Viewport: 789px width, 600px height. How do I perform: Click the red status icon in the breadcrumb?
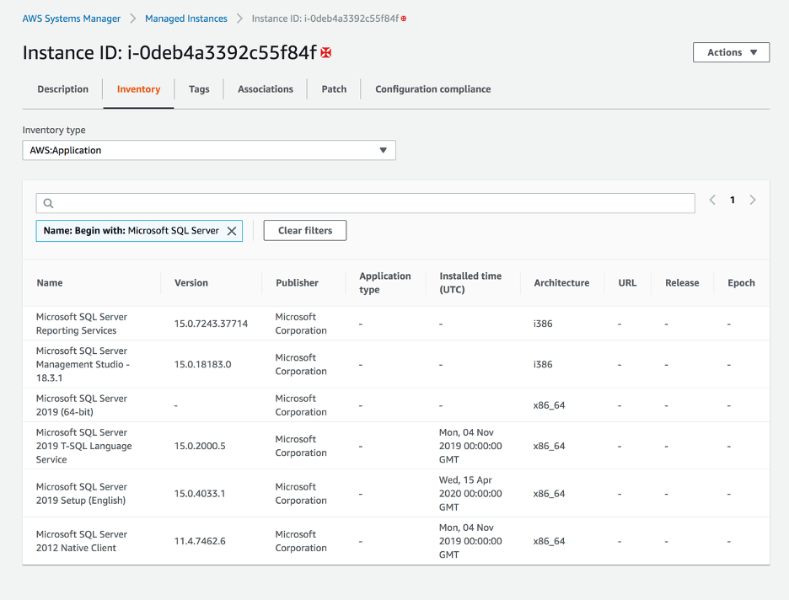tap(404, 17)
